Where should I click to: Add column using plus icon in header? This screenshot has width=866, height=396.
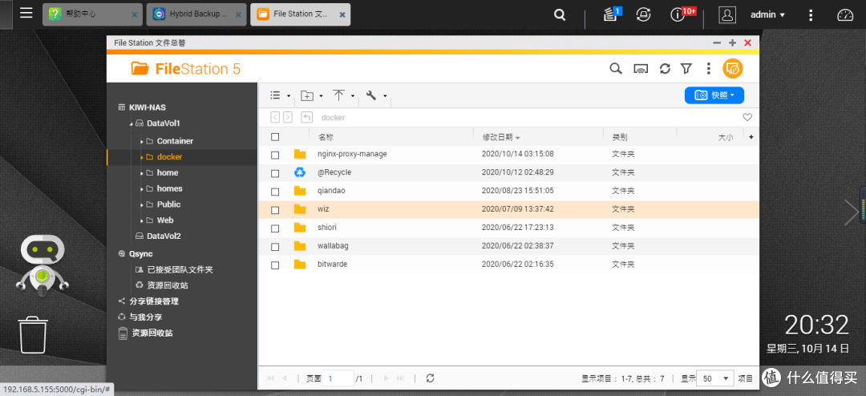point(751,137)
